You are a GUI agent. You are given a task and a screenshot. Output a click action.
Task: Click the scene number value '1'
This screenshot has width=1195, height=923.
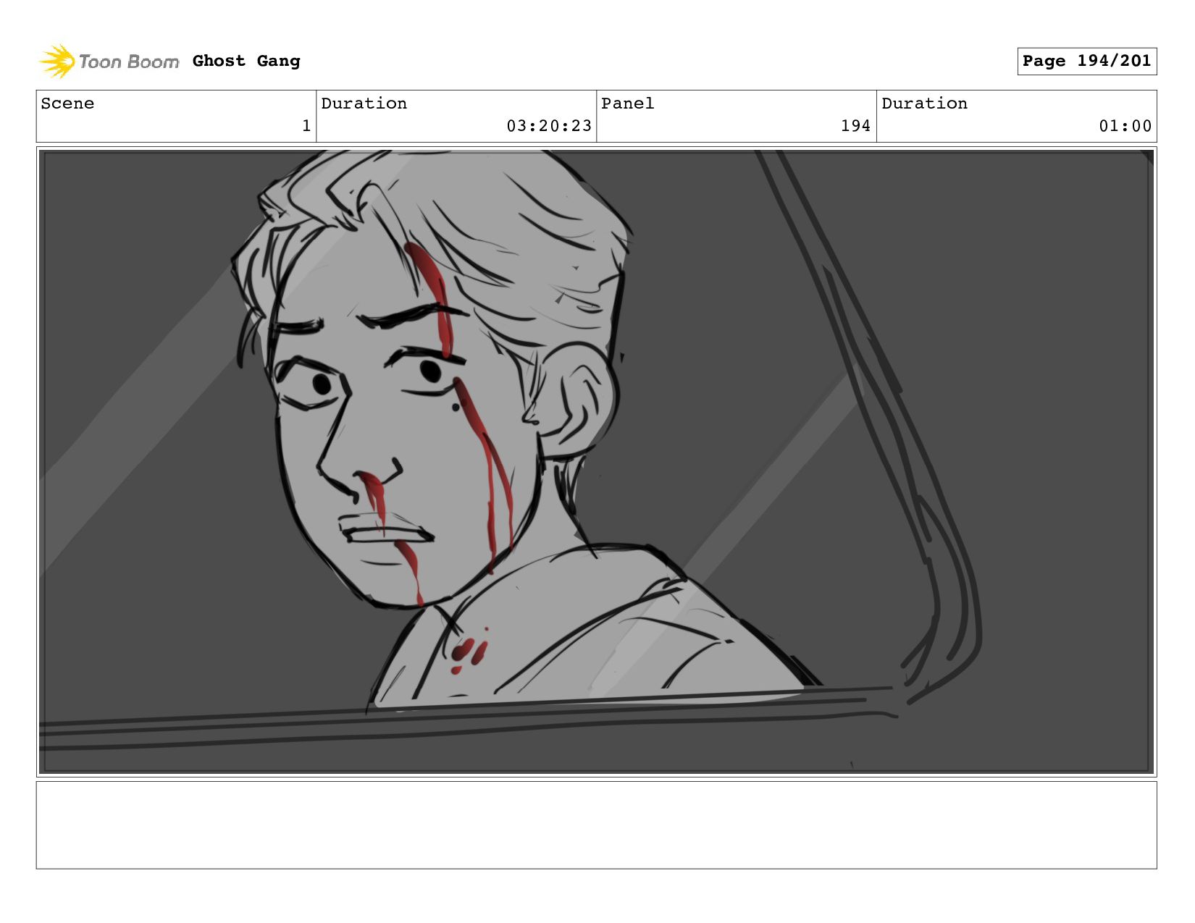coord(306,126)
